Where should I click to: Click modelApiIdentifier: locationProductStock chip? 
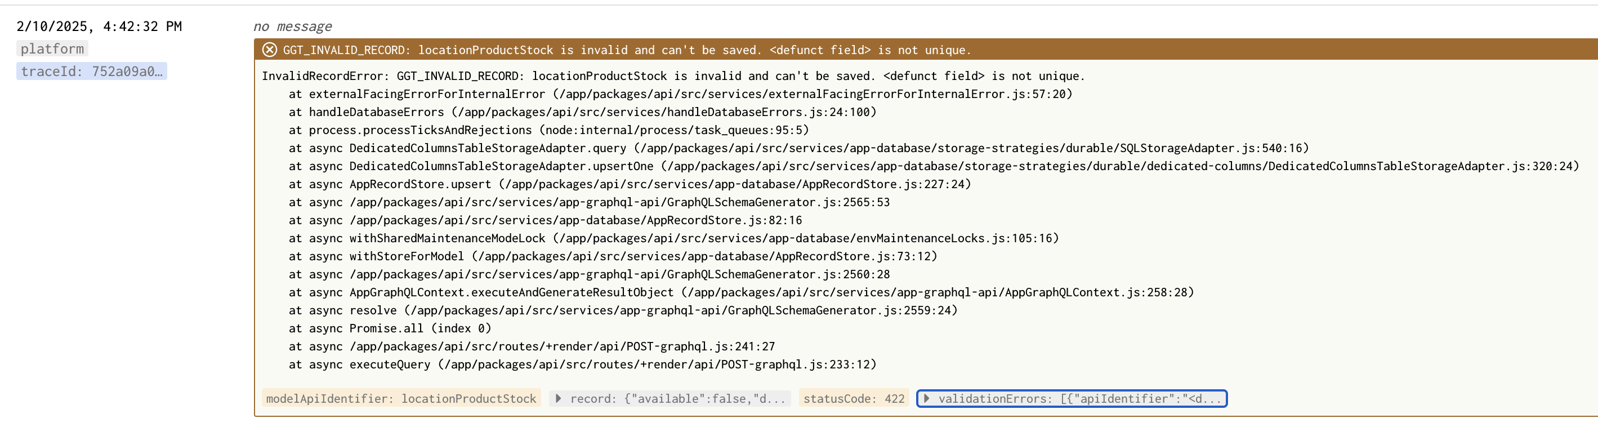[x=401, y=398]
